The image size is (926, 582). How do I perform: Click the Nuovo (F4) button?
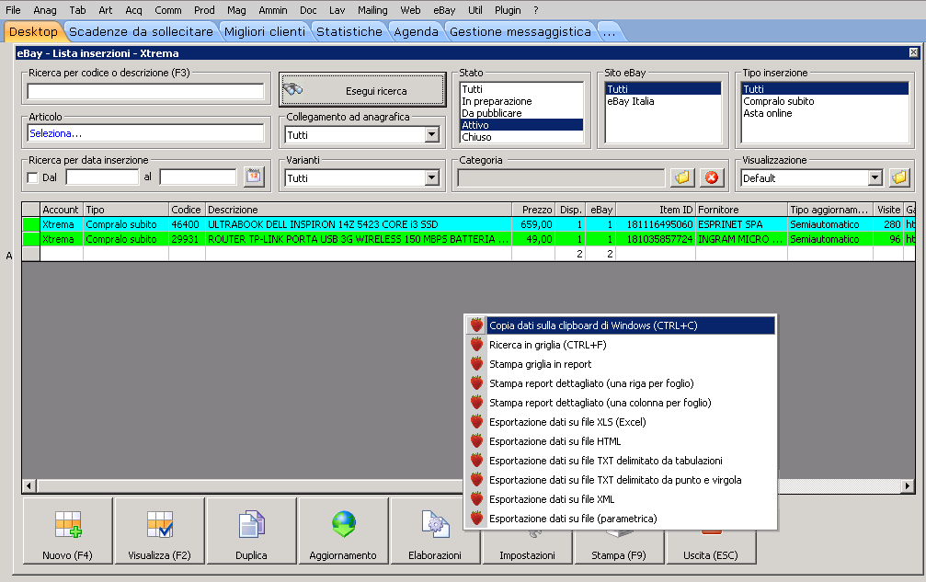tap(68, 531)
